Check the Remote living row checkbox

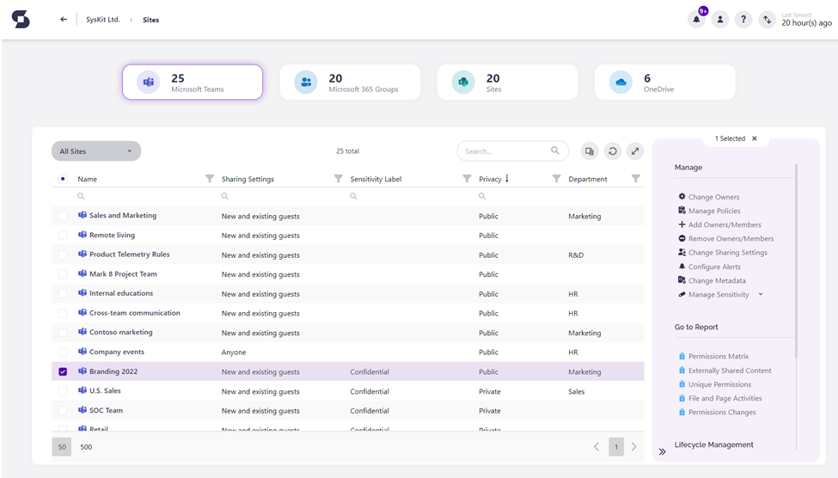tap(63, 236)
